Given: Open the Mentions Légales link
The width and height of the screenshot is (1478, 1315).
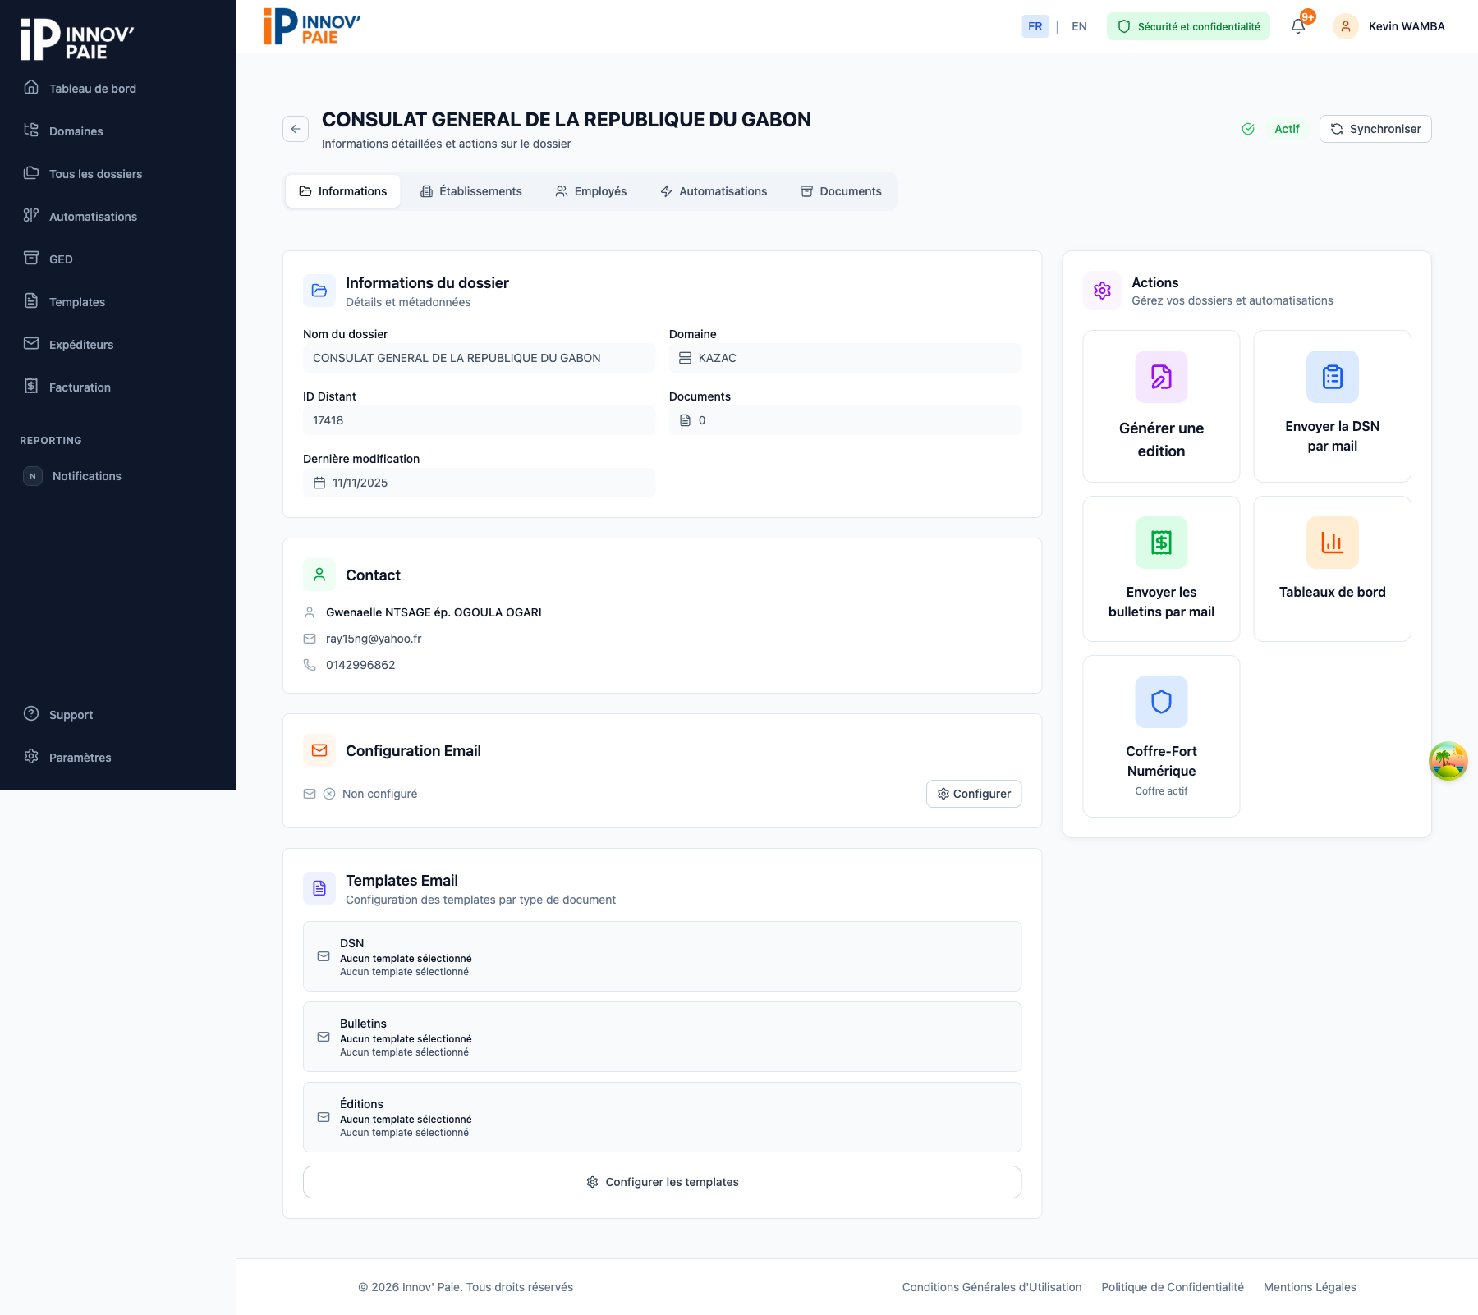Looking at the screenshot, I should tap(1310, 1287).
